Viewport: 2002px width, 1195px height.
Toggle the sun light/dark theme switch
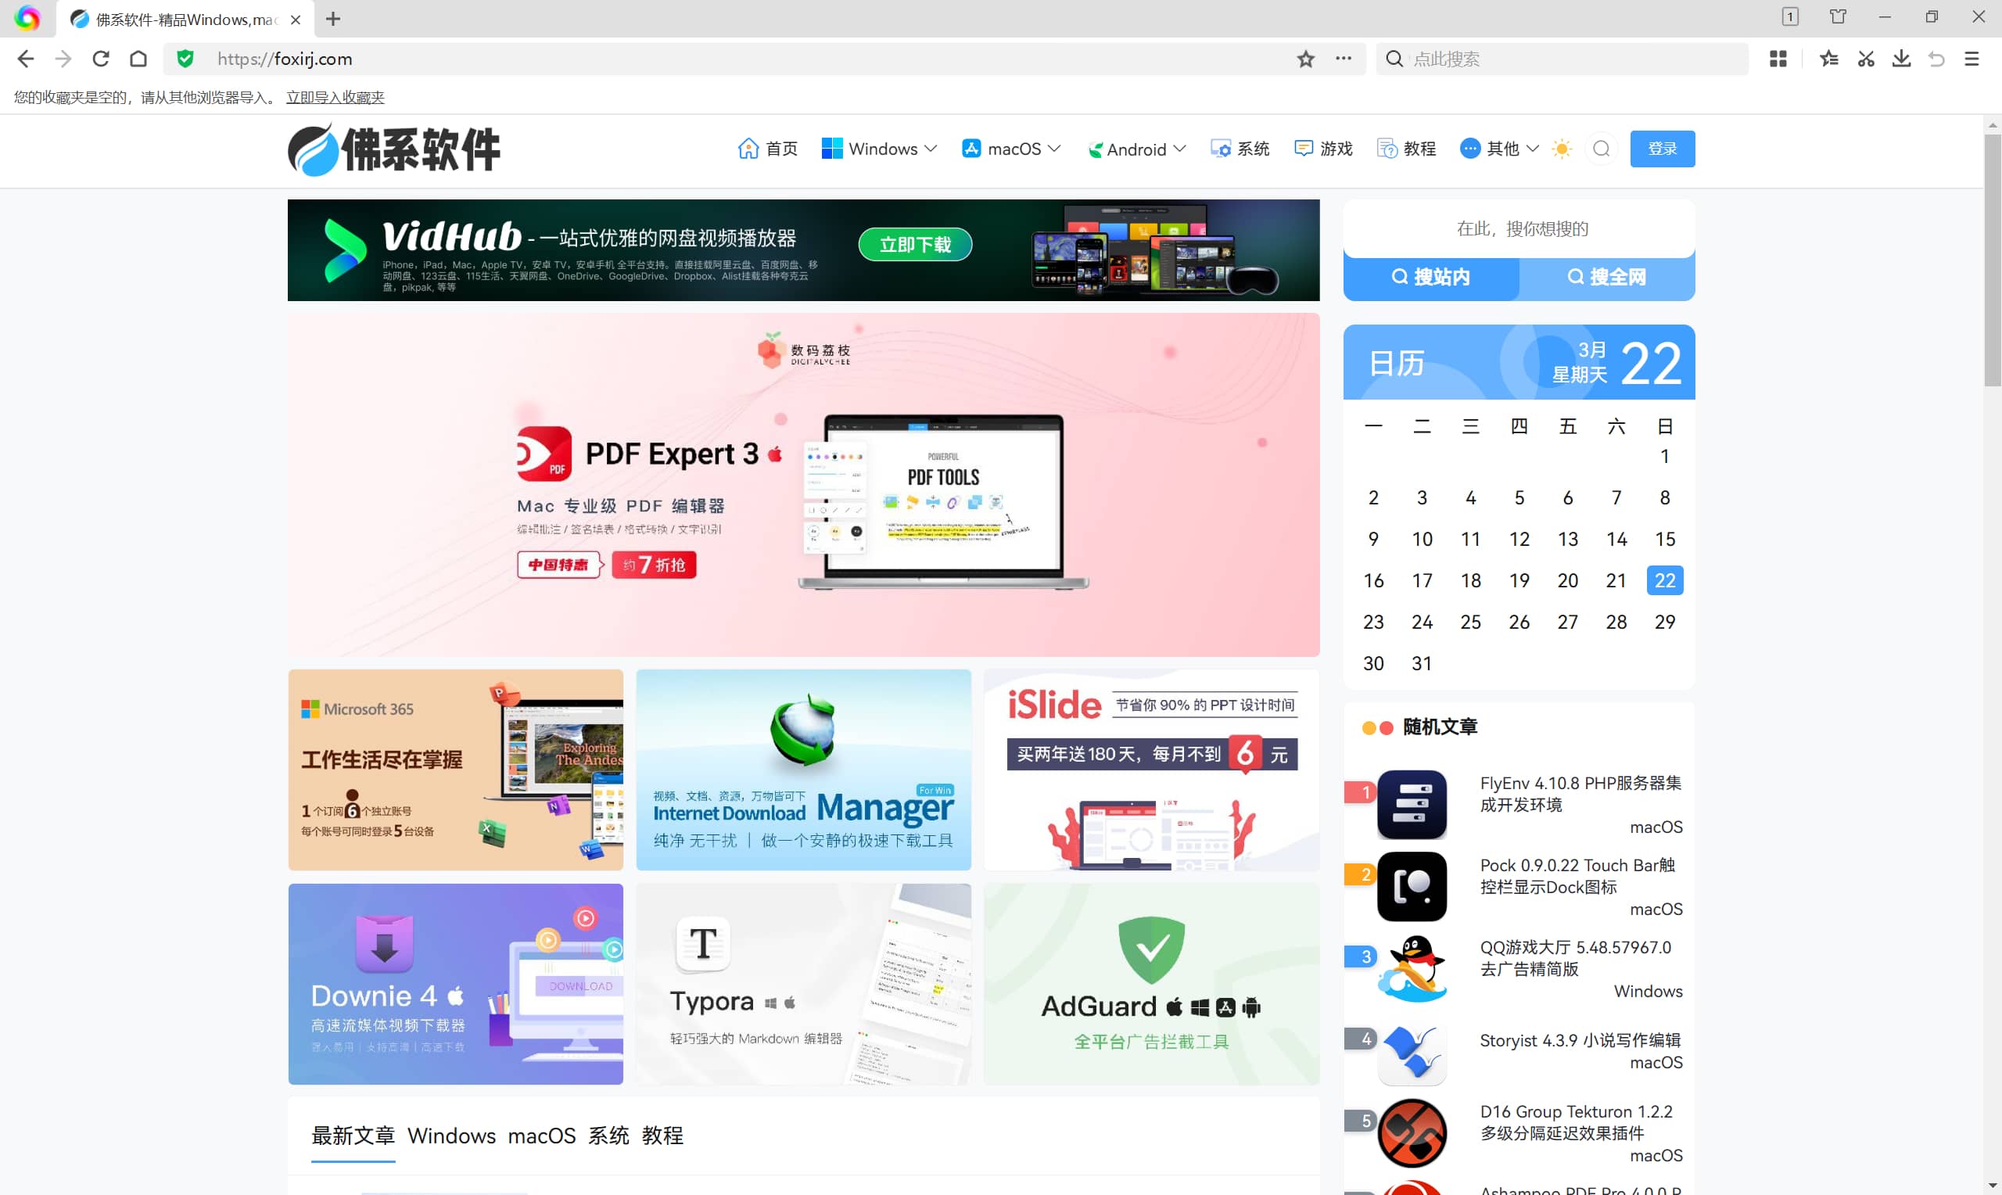click(x=1562, y=149)
